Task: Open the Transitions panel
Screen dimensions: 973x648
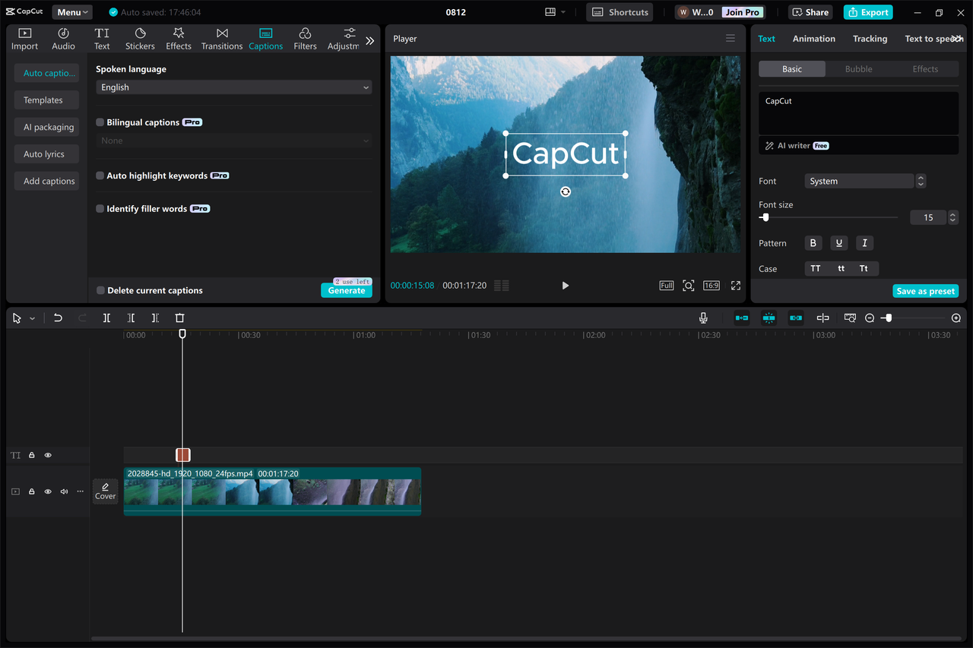Action: click(221, 37)
